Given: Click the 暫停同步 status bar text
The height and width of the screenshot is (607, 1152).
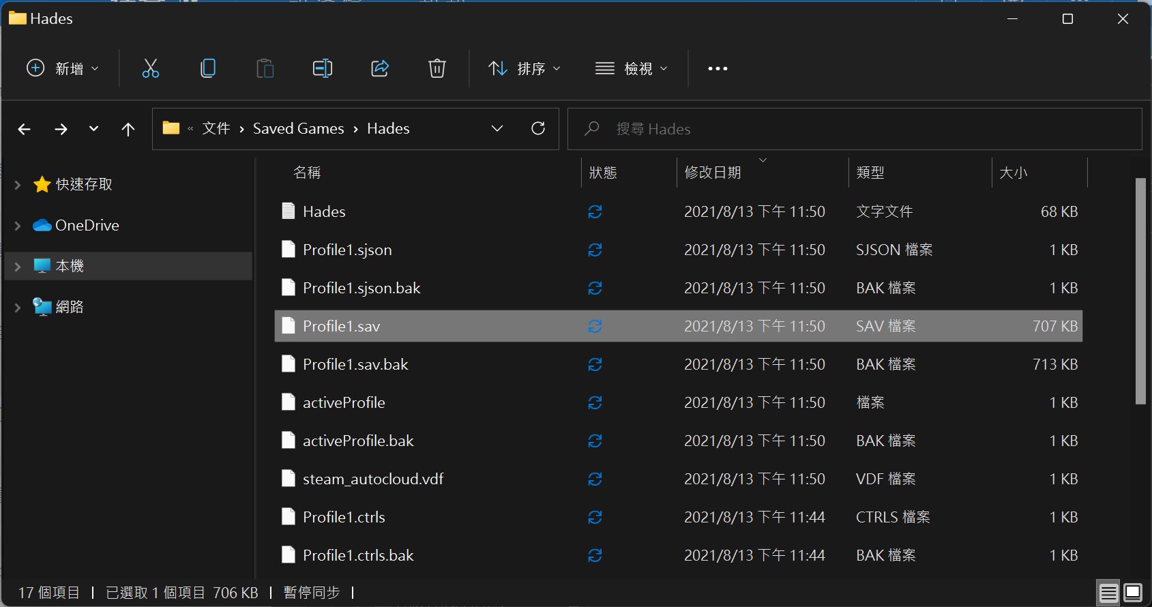Looking at the screenshot, I should 312,593.
